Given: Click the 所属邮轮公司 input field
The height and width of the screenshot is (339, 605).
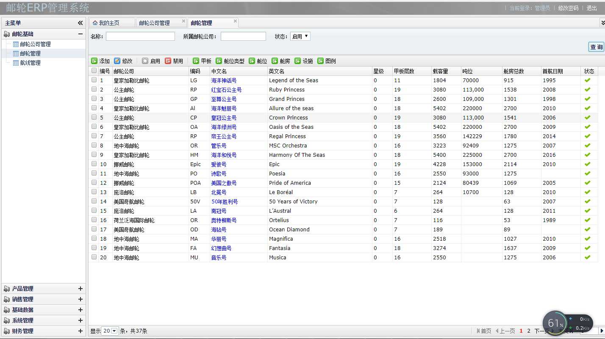Looking at the screenshot, I should [x=243, y=36].
